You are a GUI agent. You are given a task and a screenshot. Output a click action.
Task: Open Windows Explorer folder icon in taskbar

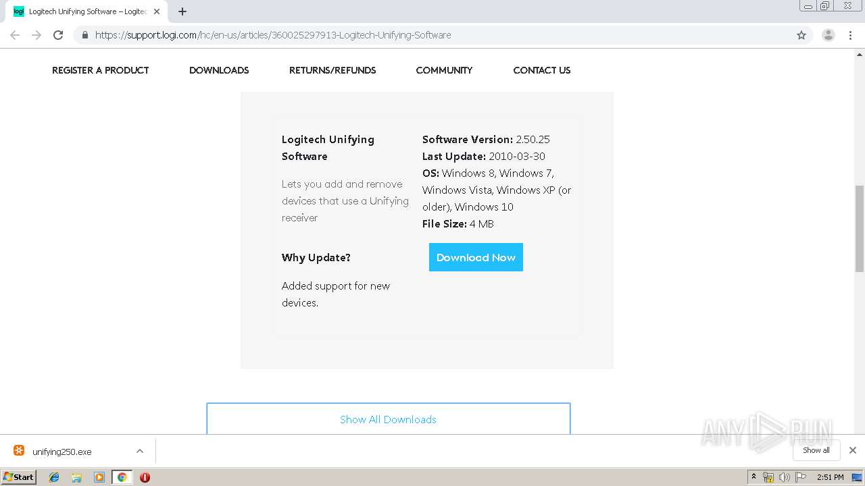pyautogui.click(x=76, y=477)
